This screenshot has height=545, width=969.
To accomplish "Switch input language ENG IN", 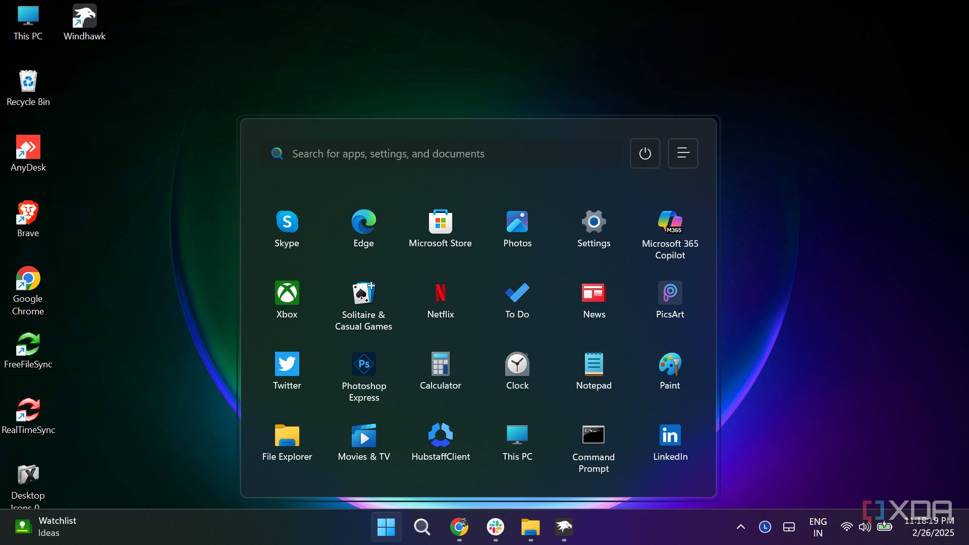I will [818, 527].
